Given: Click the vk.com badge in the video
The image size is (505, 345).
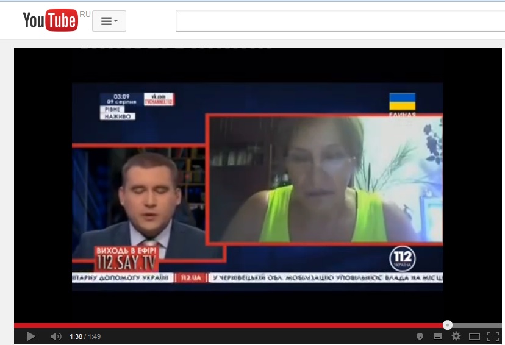Looking at the screenshot, I should [x=159, y=99].
